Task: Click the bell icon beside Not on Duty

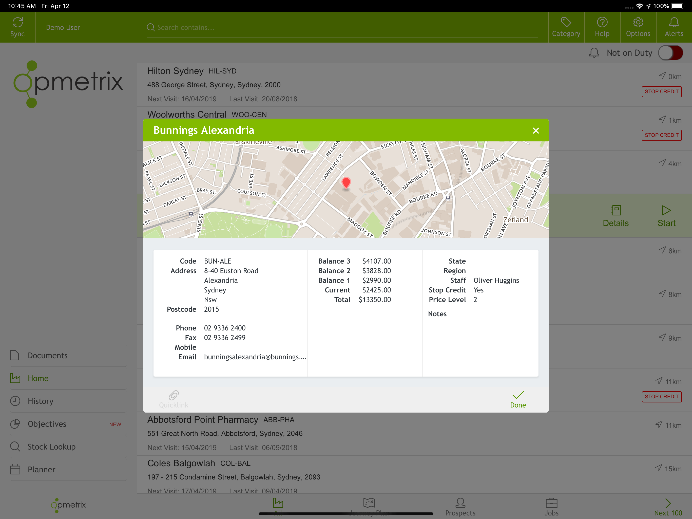Action: pos(594,53)
